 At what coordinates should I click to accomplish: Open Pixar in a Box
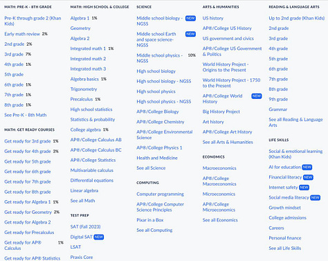[150, 220]
